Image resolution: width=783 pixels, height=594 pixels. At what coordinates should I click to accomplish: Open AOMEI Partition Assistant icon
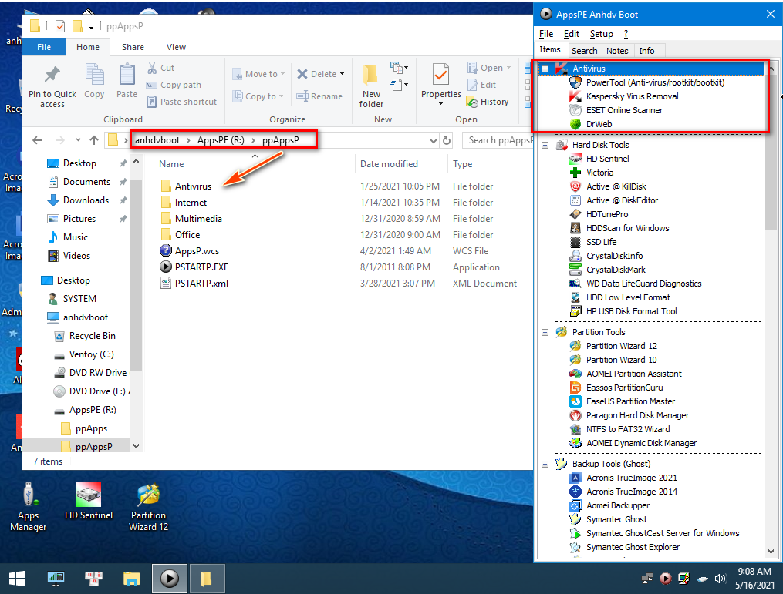tap(575, 374)
